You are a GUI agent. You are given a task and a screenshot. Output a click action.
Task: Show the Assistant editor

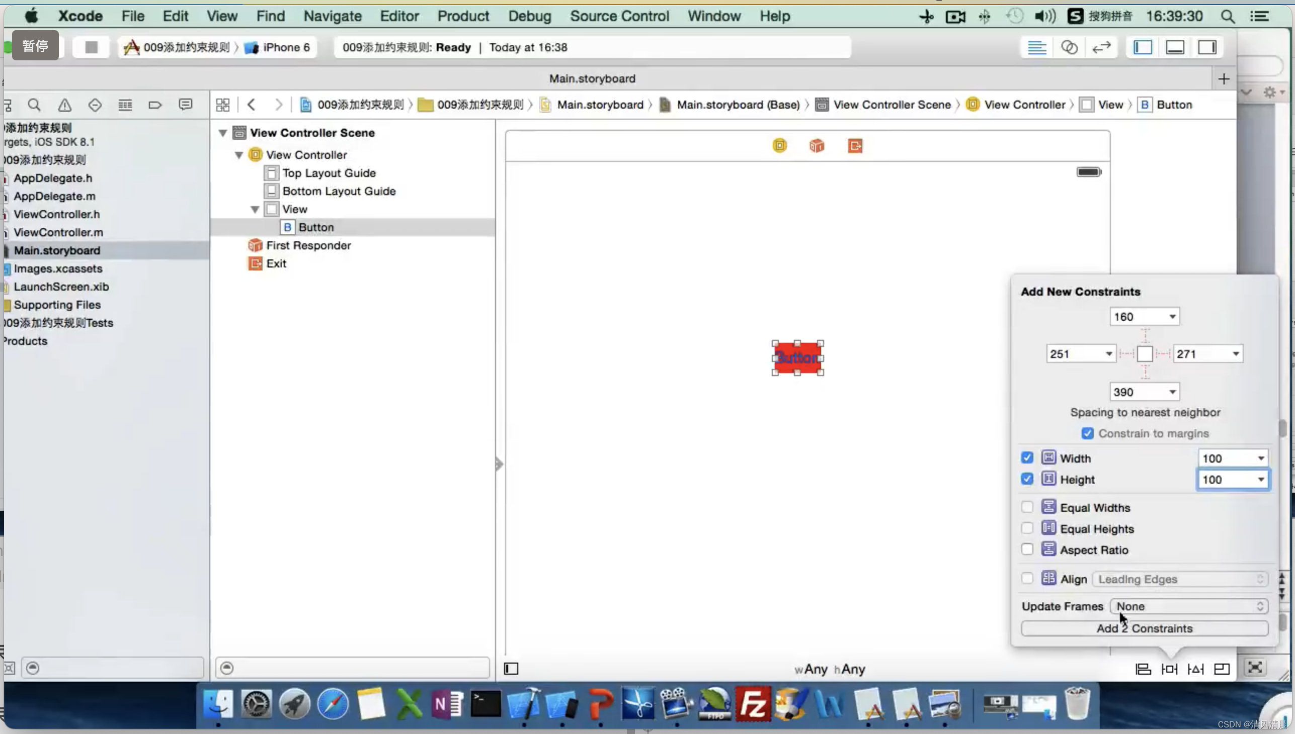coord(1069,47)
